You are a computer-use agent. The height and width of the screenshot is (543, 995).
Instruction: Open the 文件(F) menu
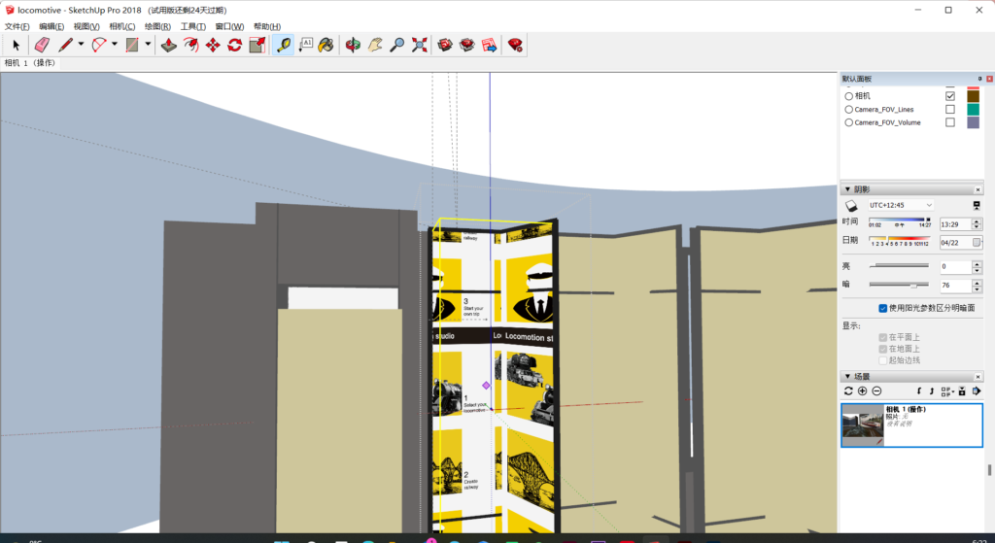tap(17, 26)
